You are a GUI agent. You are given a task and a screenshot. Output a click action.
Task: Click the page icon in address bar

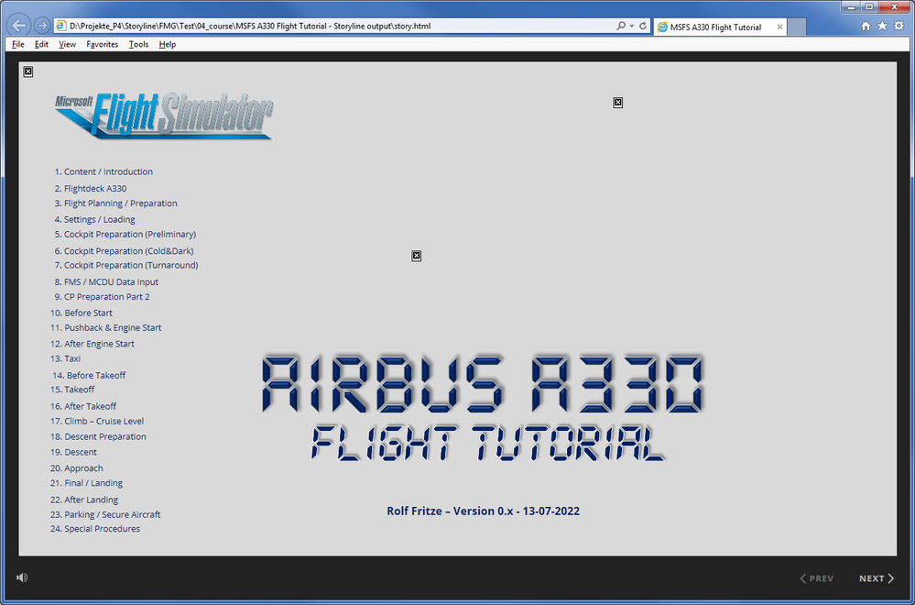61,26
